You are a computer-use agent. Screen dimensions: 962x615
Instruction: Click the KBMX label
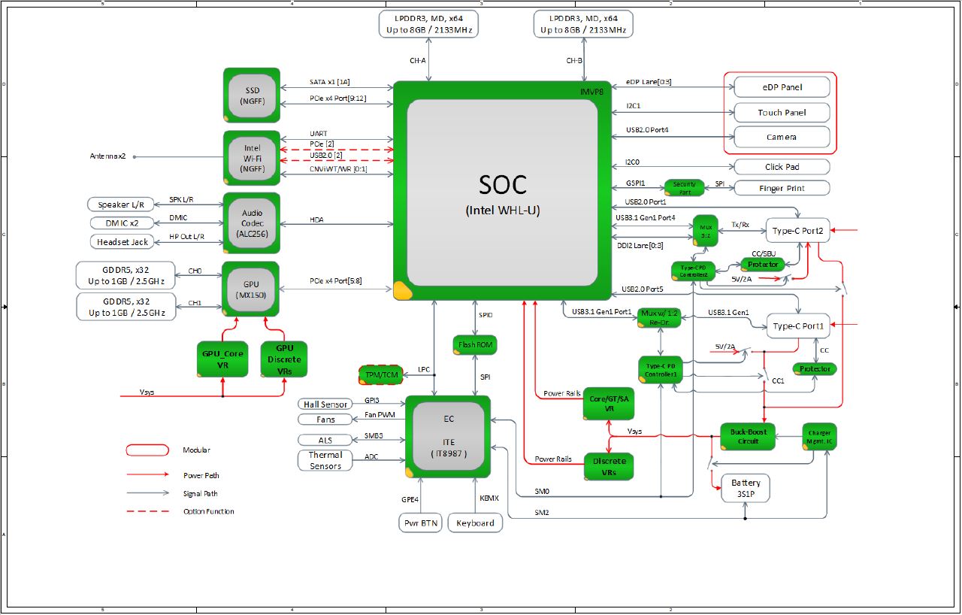click(489, 498)
